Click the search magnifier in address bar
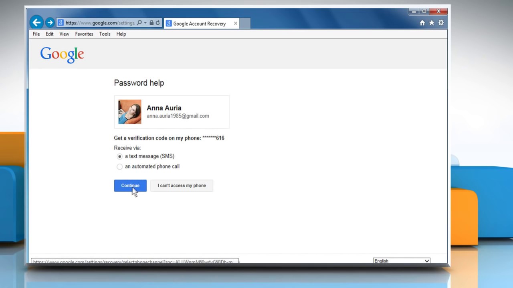Screen dimensions: 513x288 click(x=139, y=23)
